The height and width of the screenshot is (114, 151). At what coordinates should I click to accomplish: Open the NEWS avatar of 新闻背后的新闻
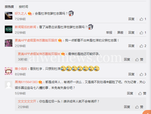pos(9,29)
